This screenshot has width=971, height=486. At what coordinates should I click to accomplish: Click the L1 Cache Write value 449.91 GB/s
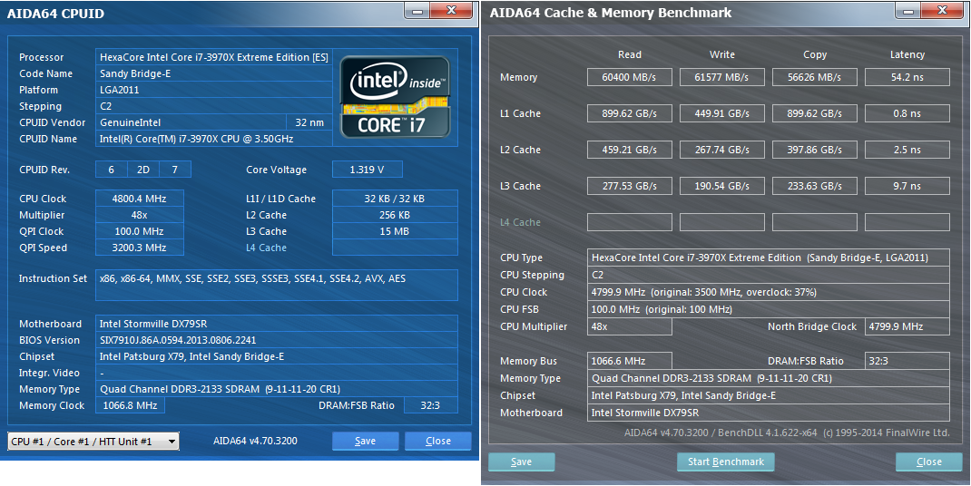tap(722, 113)
